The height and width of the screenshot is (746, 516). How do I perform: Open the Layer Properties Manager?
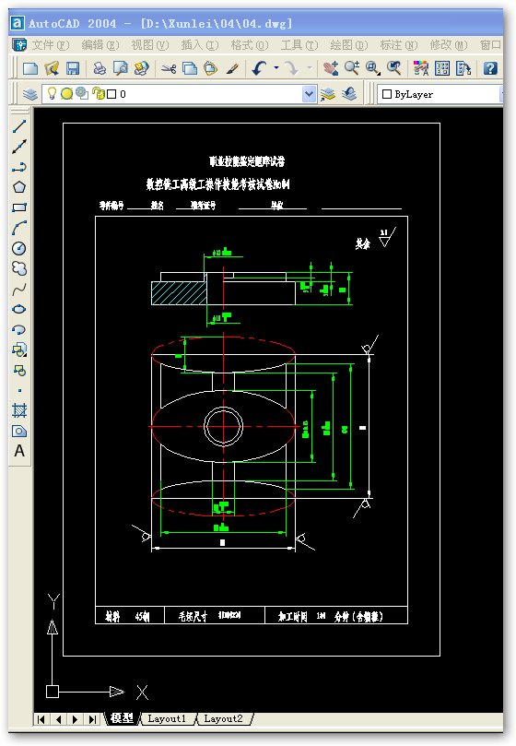point(30,94)
